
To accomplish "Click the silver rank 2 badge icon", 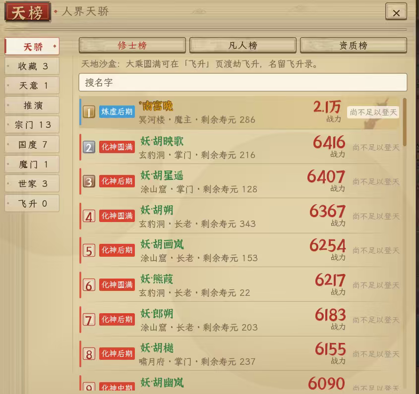I will pos(89,147).
